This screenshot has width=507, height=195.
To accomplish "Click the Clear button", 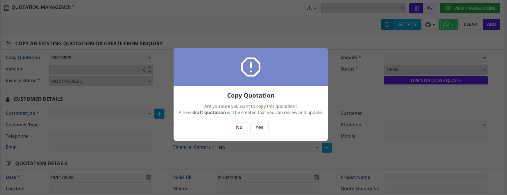I will pos(470,24).
